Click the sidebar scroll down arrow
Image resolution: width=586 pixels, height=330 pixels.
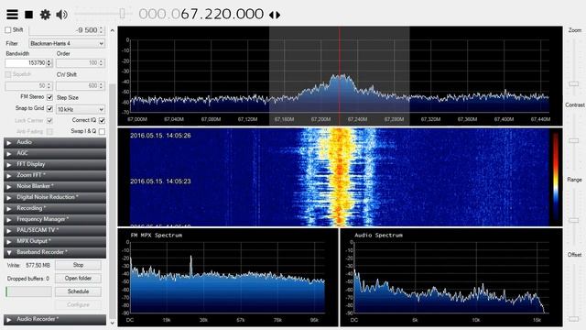pyautogui.click(x=113, y=323)
